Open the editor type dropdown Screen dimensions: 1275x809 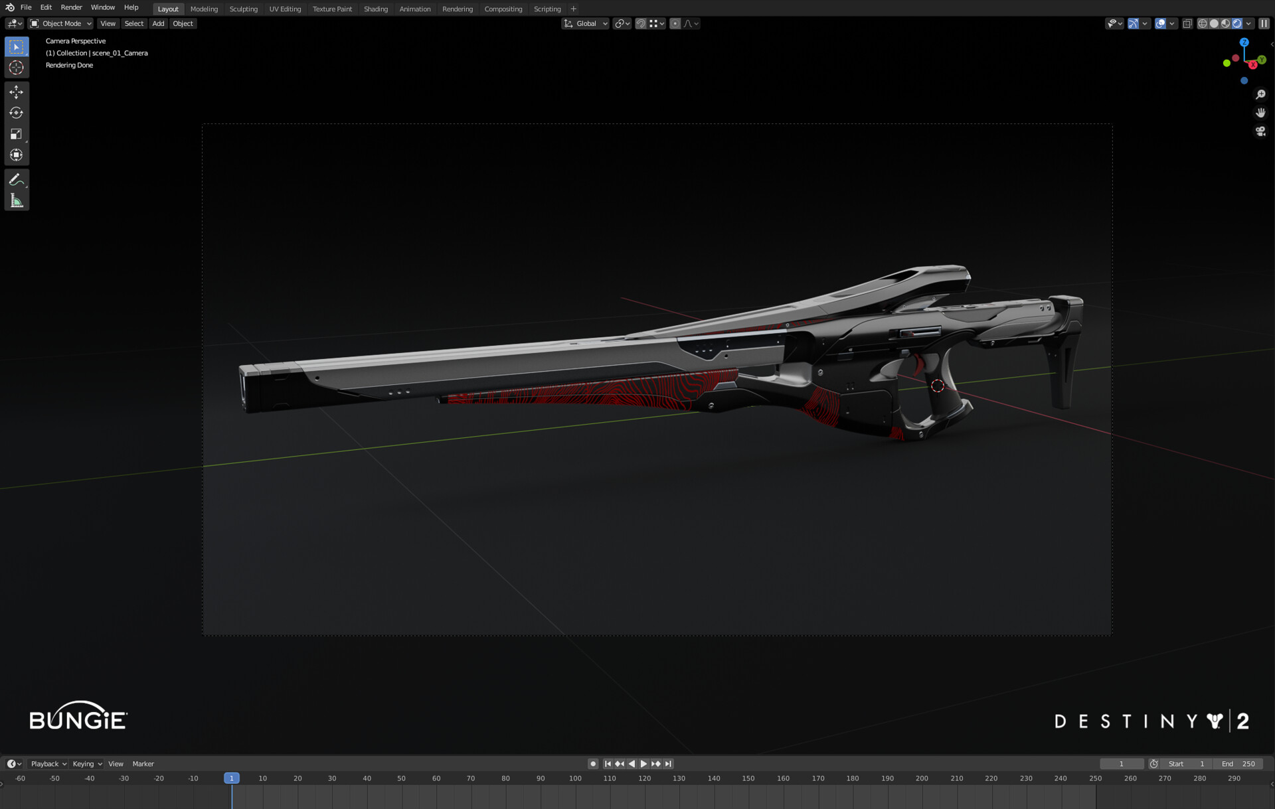pos(15,24)
